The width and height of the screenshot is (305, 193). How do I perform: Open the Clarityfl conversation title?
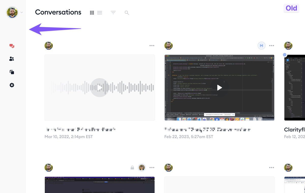pos(295,130)
